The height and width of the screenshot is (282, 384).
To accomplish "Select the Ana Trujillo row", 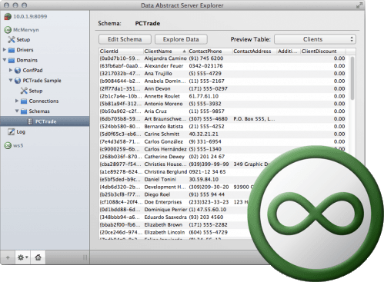I will (x=222, y=74).
